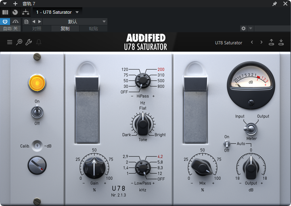Click the mixer columns icon

[x=5, y=12]
